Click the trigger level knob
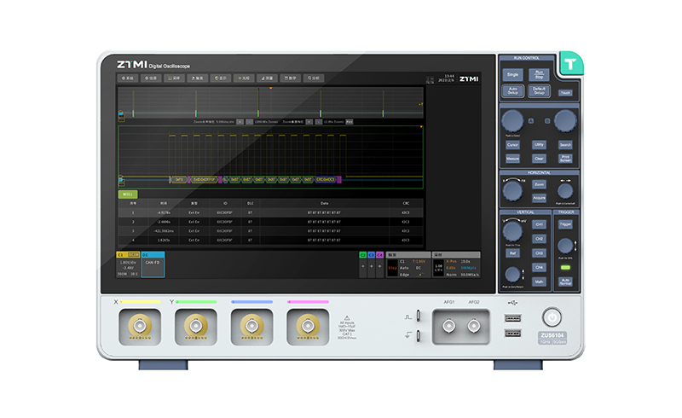 [x=565, y=246]
